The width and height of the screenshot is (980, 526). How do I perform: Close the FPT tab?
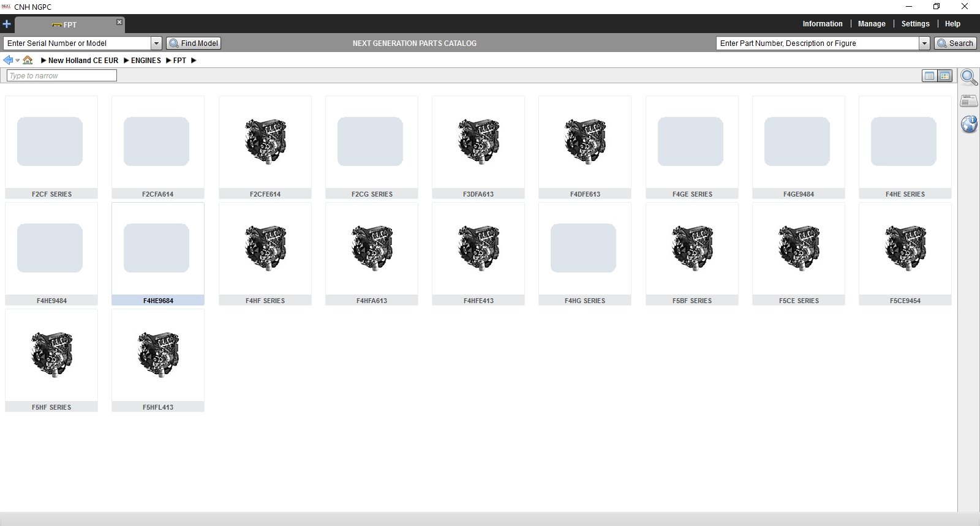[119, 22]
